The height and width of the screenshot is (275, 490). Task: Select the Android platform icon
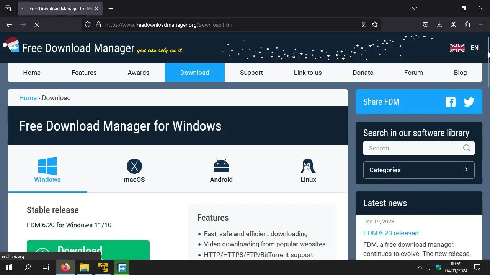coord(221,166)
